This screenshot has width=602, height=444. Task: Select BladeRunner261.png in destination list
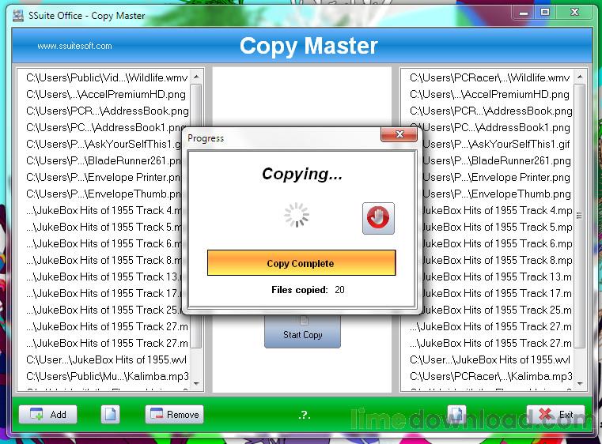(498, 160)
